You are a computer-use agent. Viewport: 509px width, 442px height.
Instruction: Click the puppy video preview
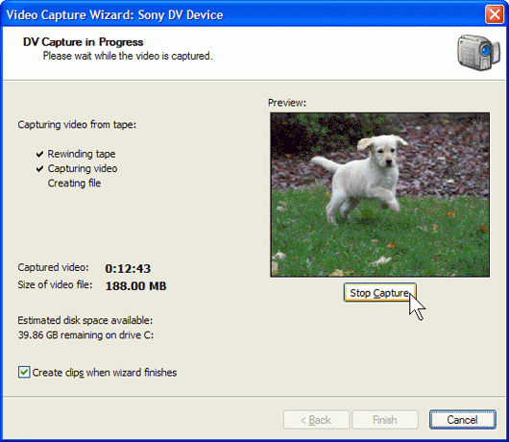[379, 195]
